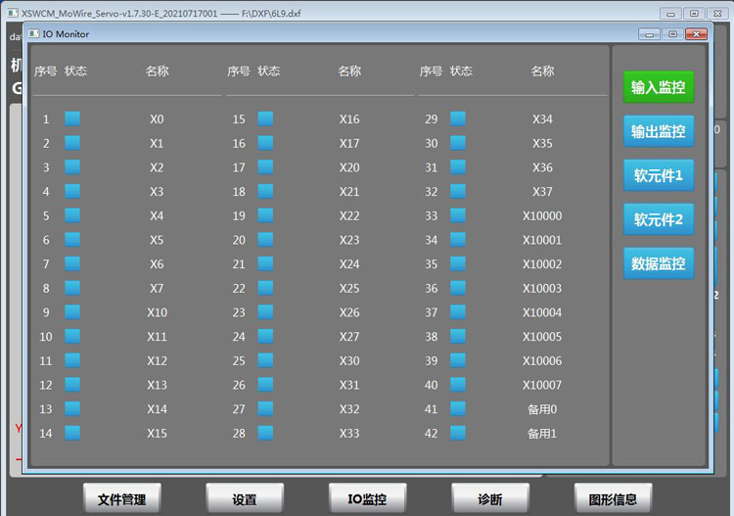Toggle the X22 state indicator
Viewport: 734px width, 516px height.
point(265,215)
